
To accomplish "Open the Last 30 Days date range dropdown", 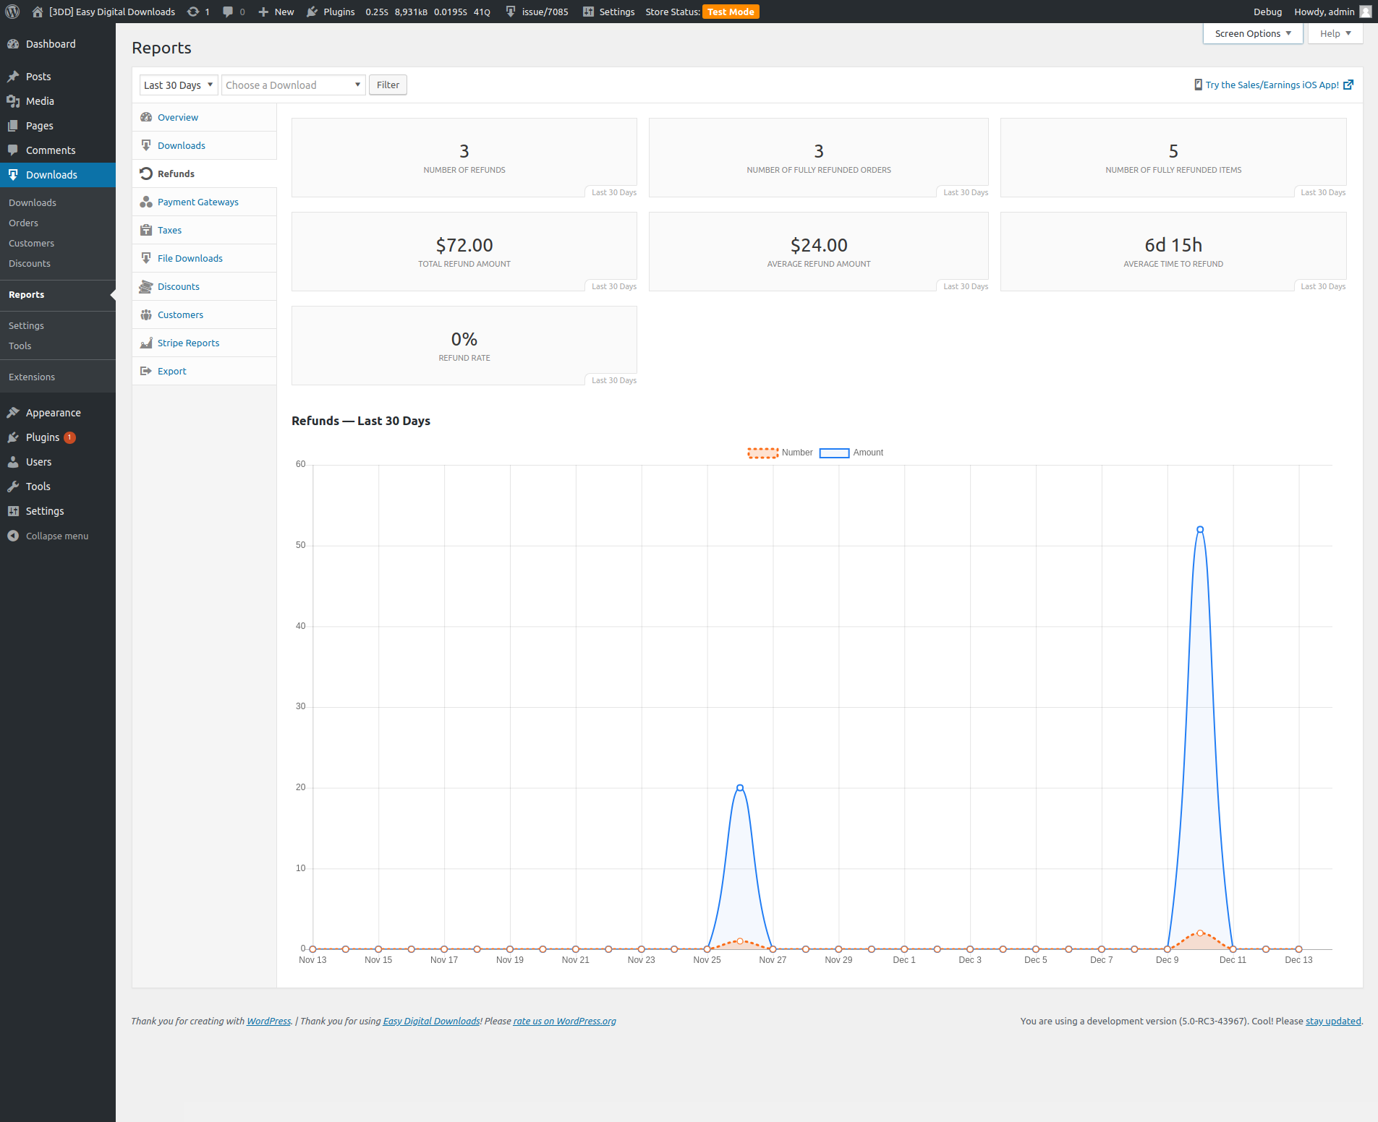I will pyautogui.click(x=178, y=85).
